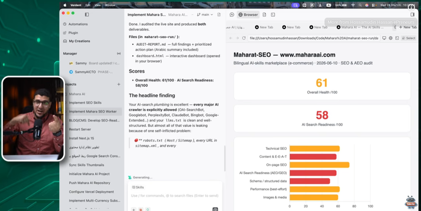This screenshot has height=211, width=421.
Task: Open Sync Skills Thumbnails task
Action: (86, 165)
